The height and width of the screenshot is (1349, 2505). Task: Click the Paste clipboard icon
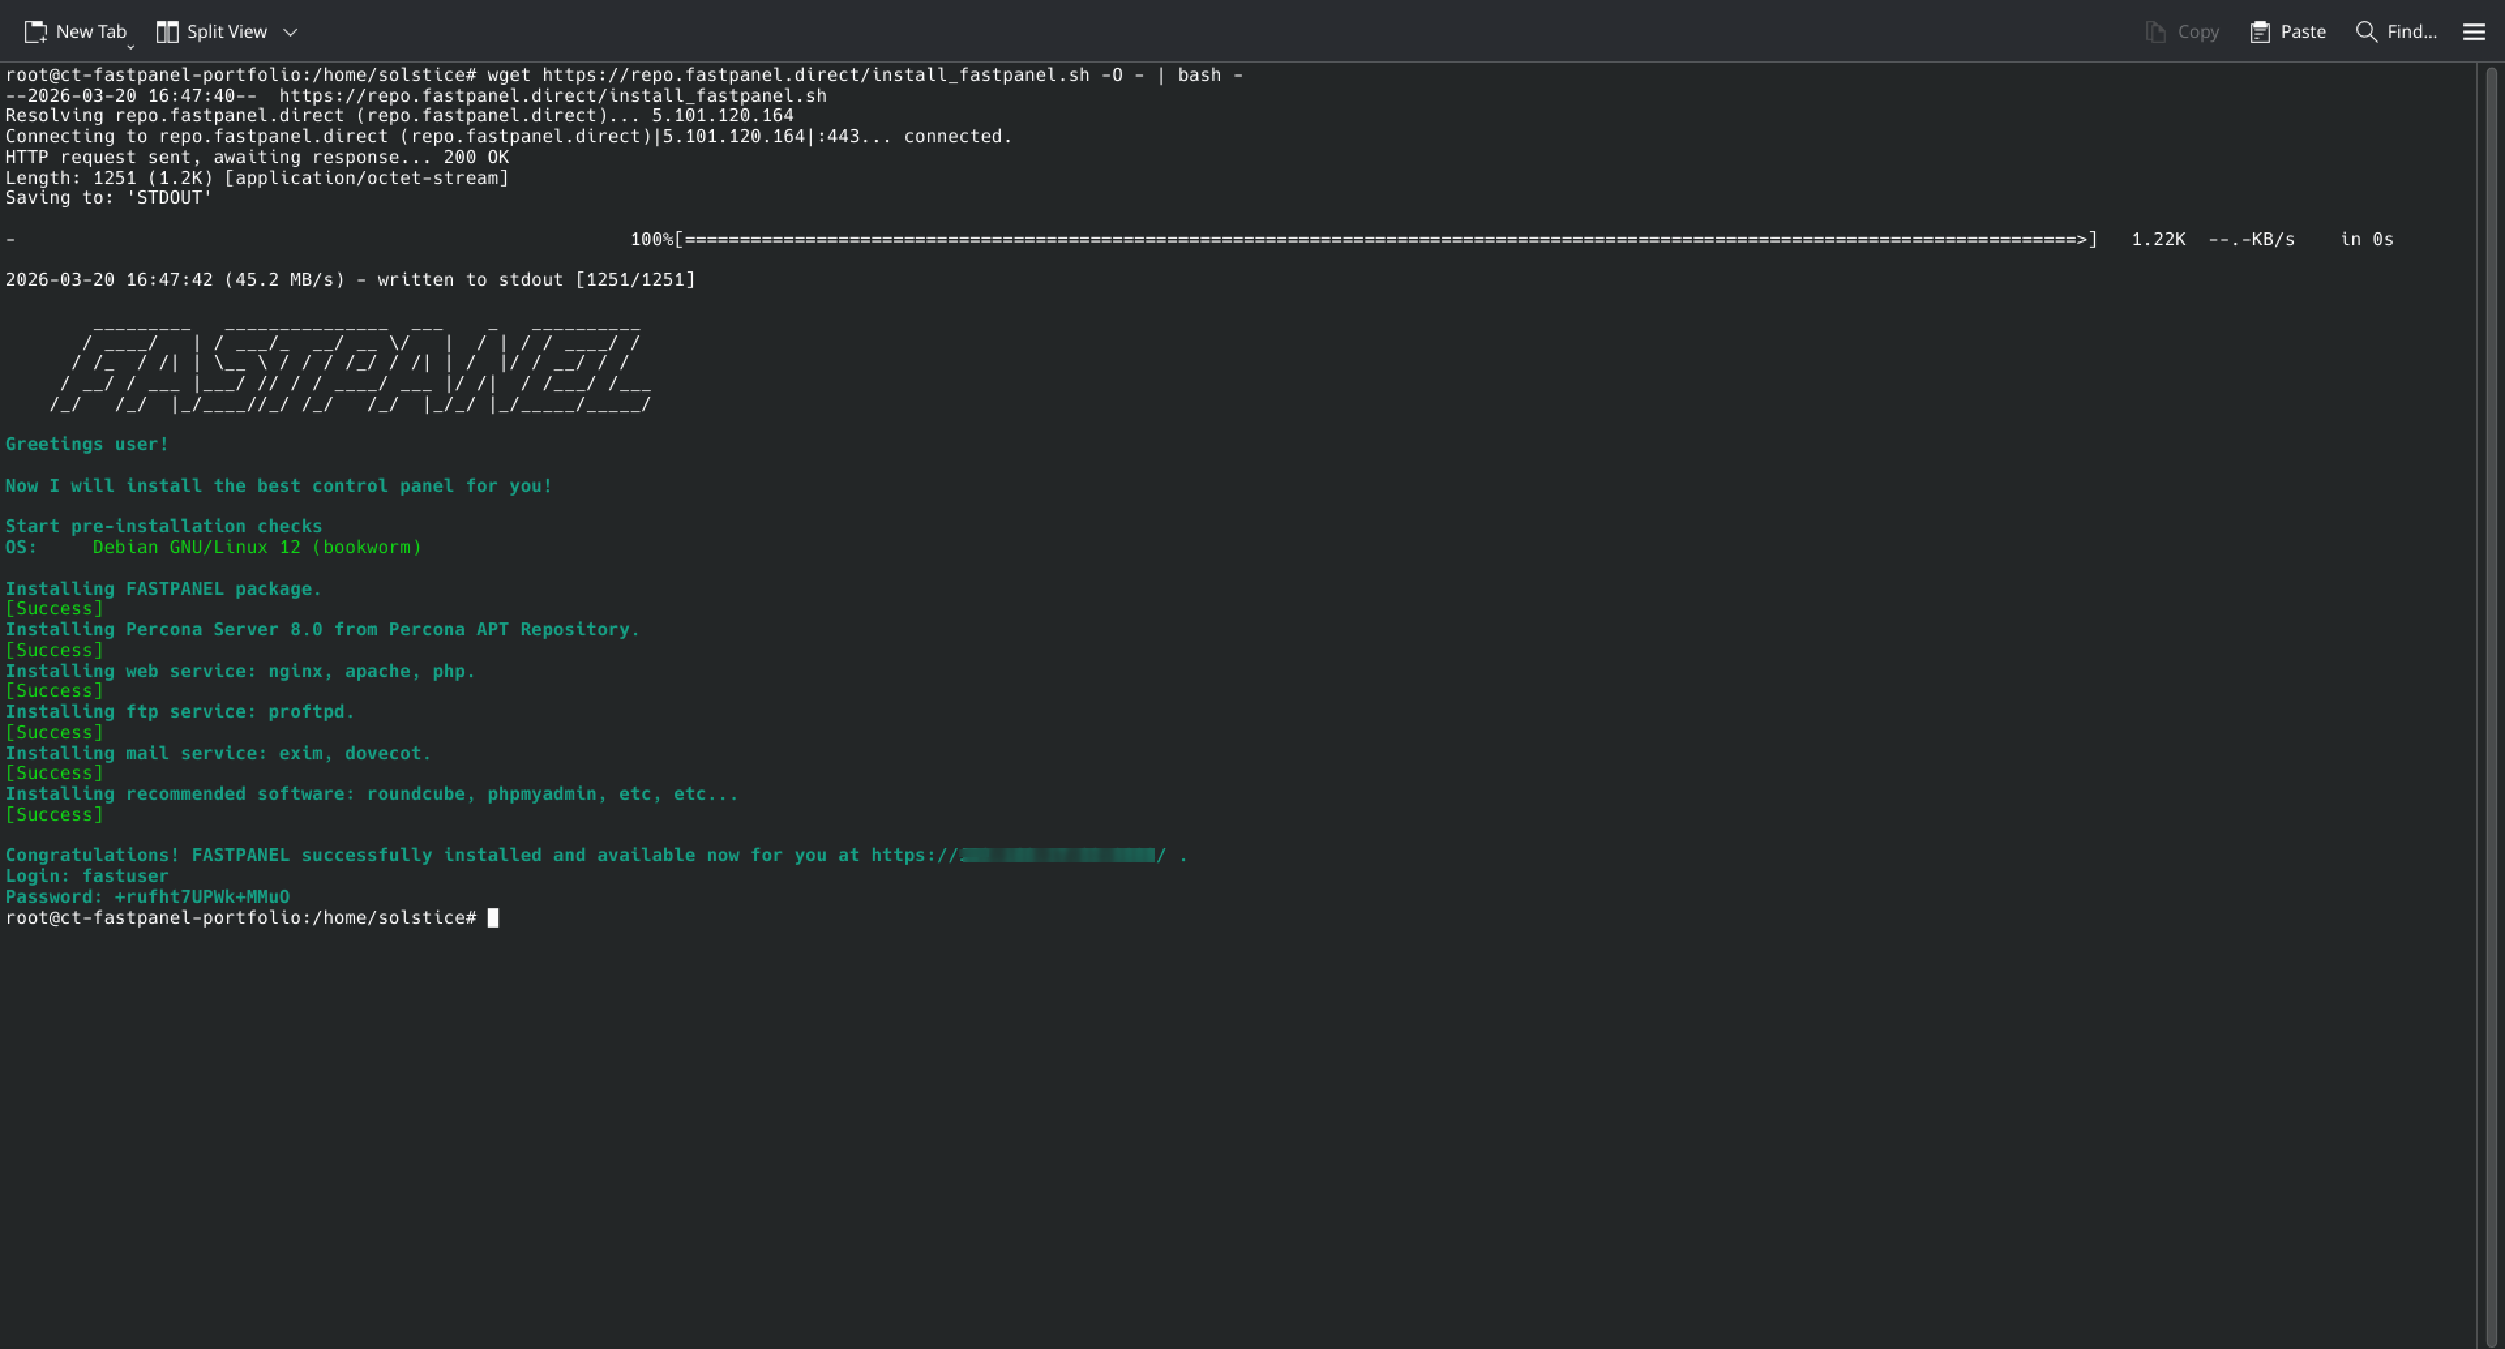(x=2260, y=31)
